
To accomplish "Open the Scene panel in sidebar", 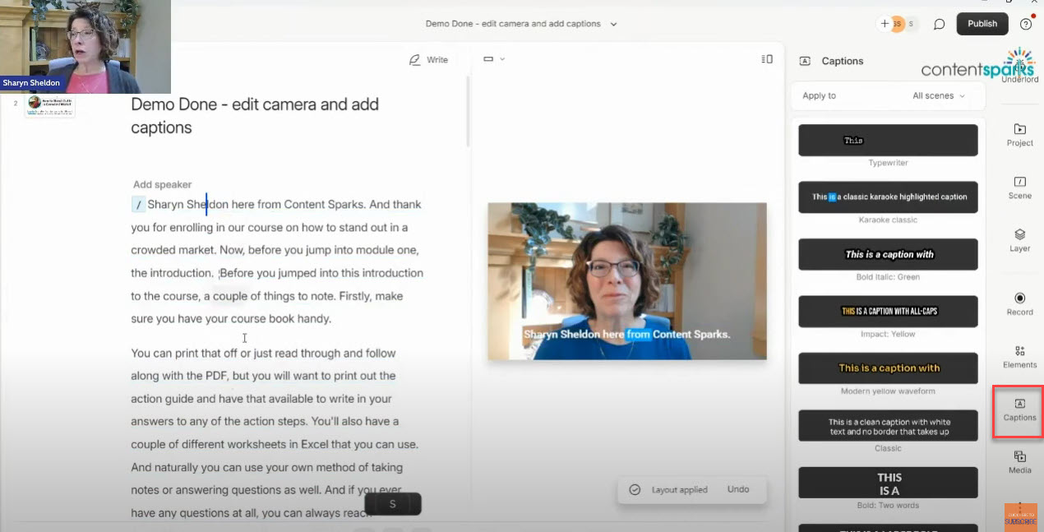I will pyautogui.click(x=1019, y=187).
